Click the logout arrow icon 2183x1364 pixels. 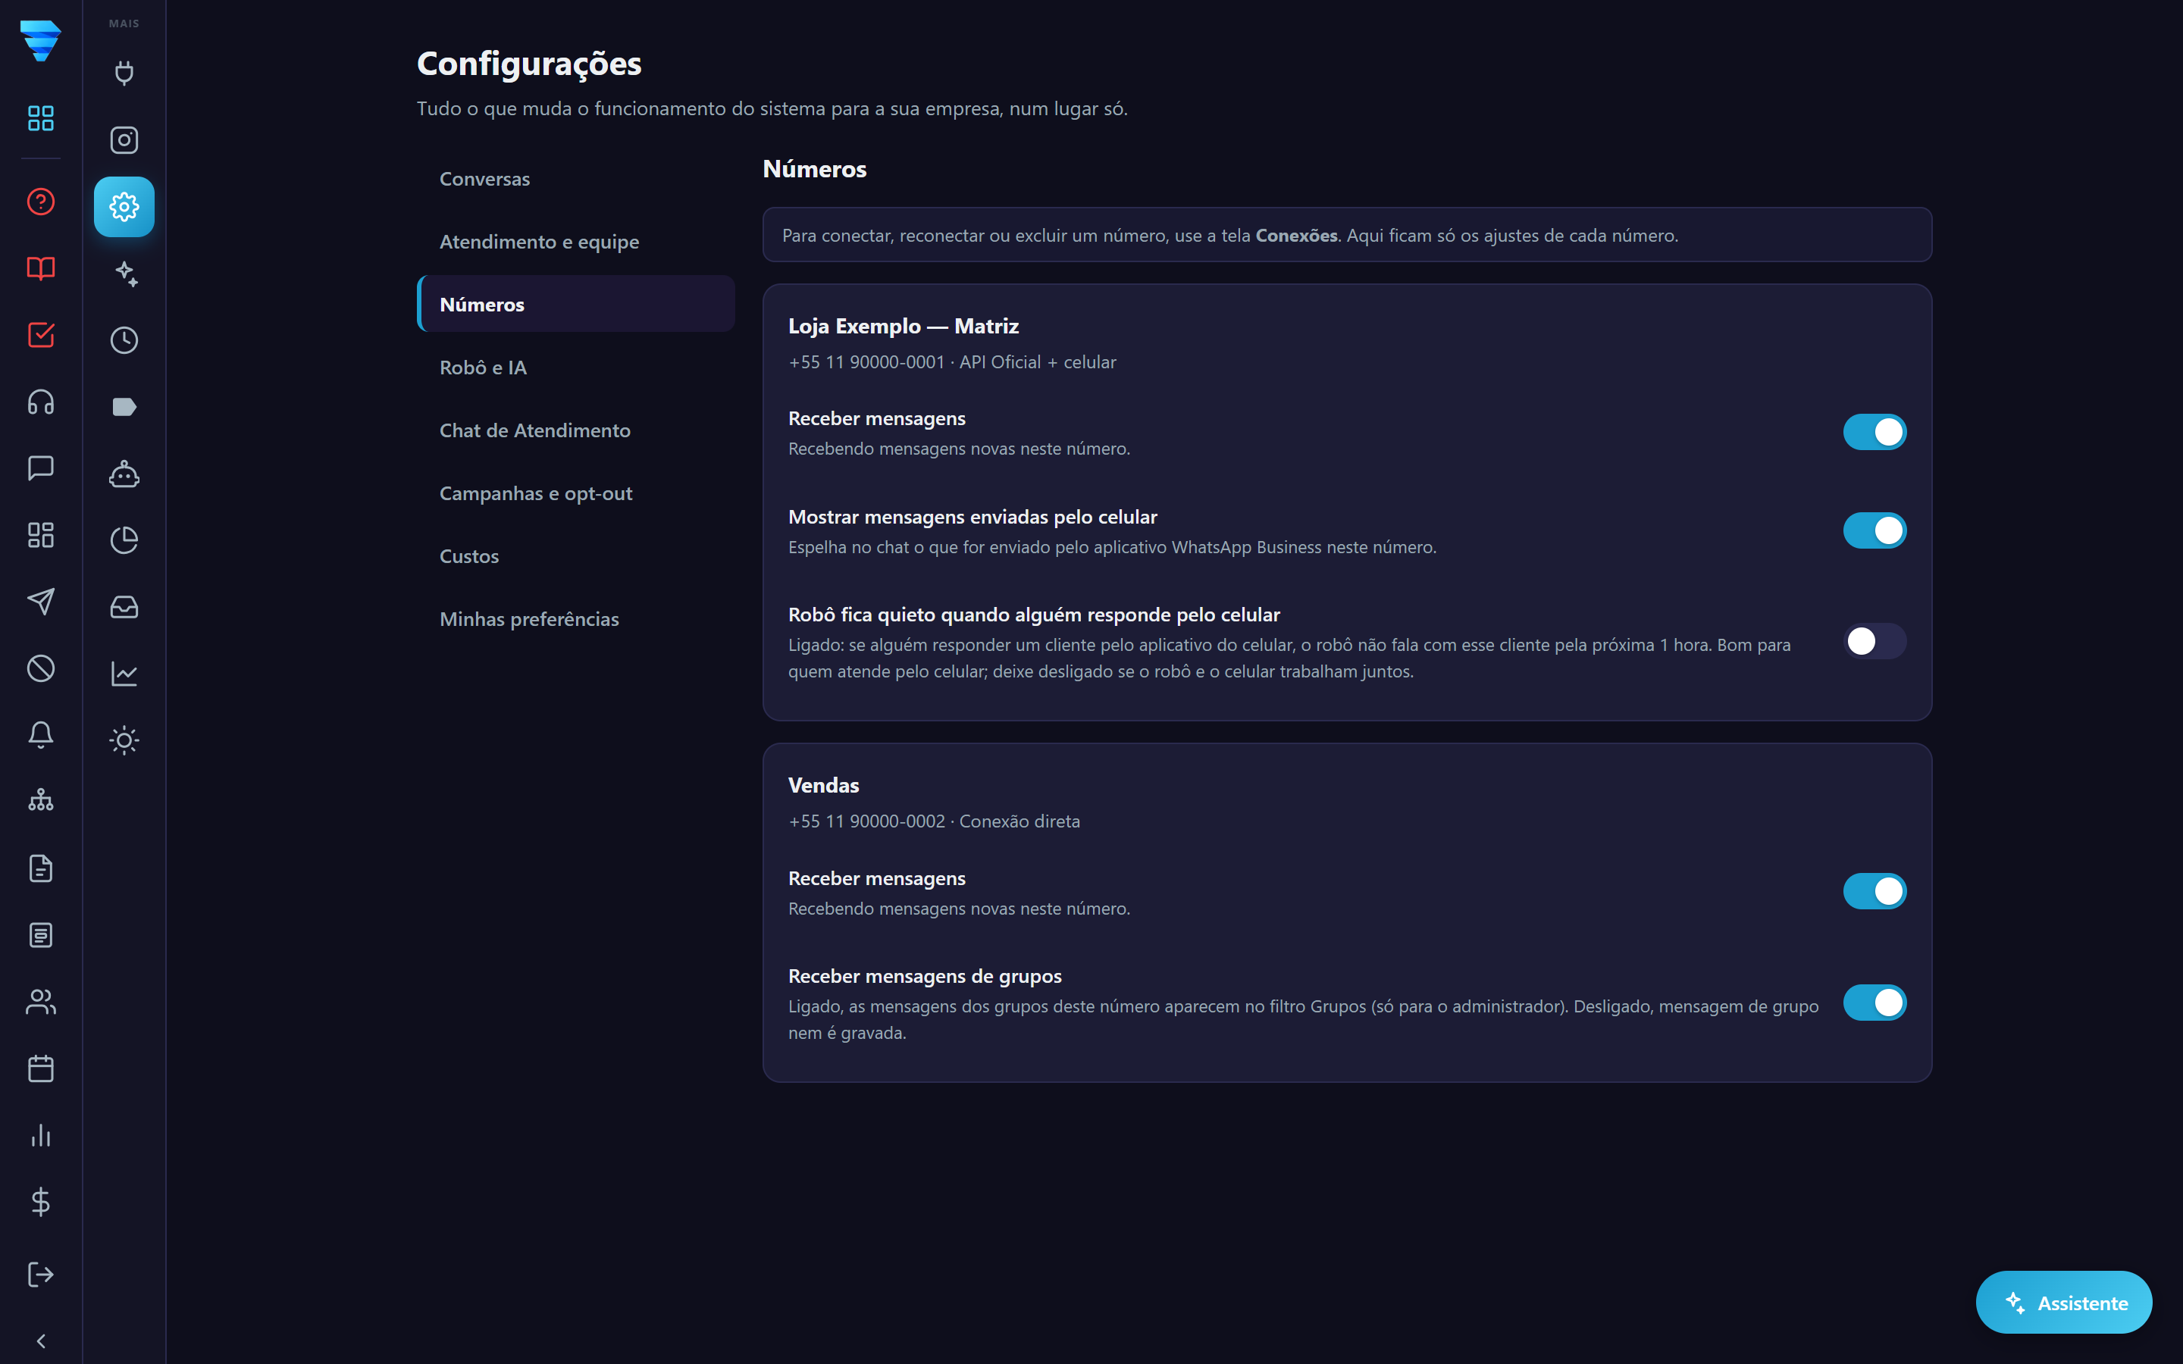point(41,1275)
